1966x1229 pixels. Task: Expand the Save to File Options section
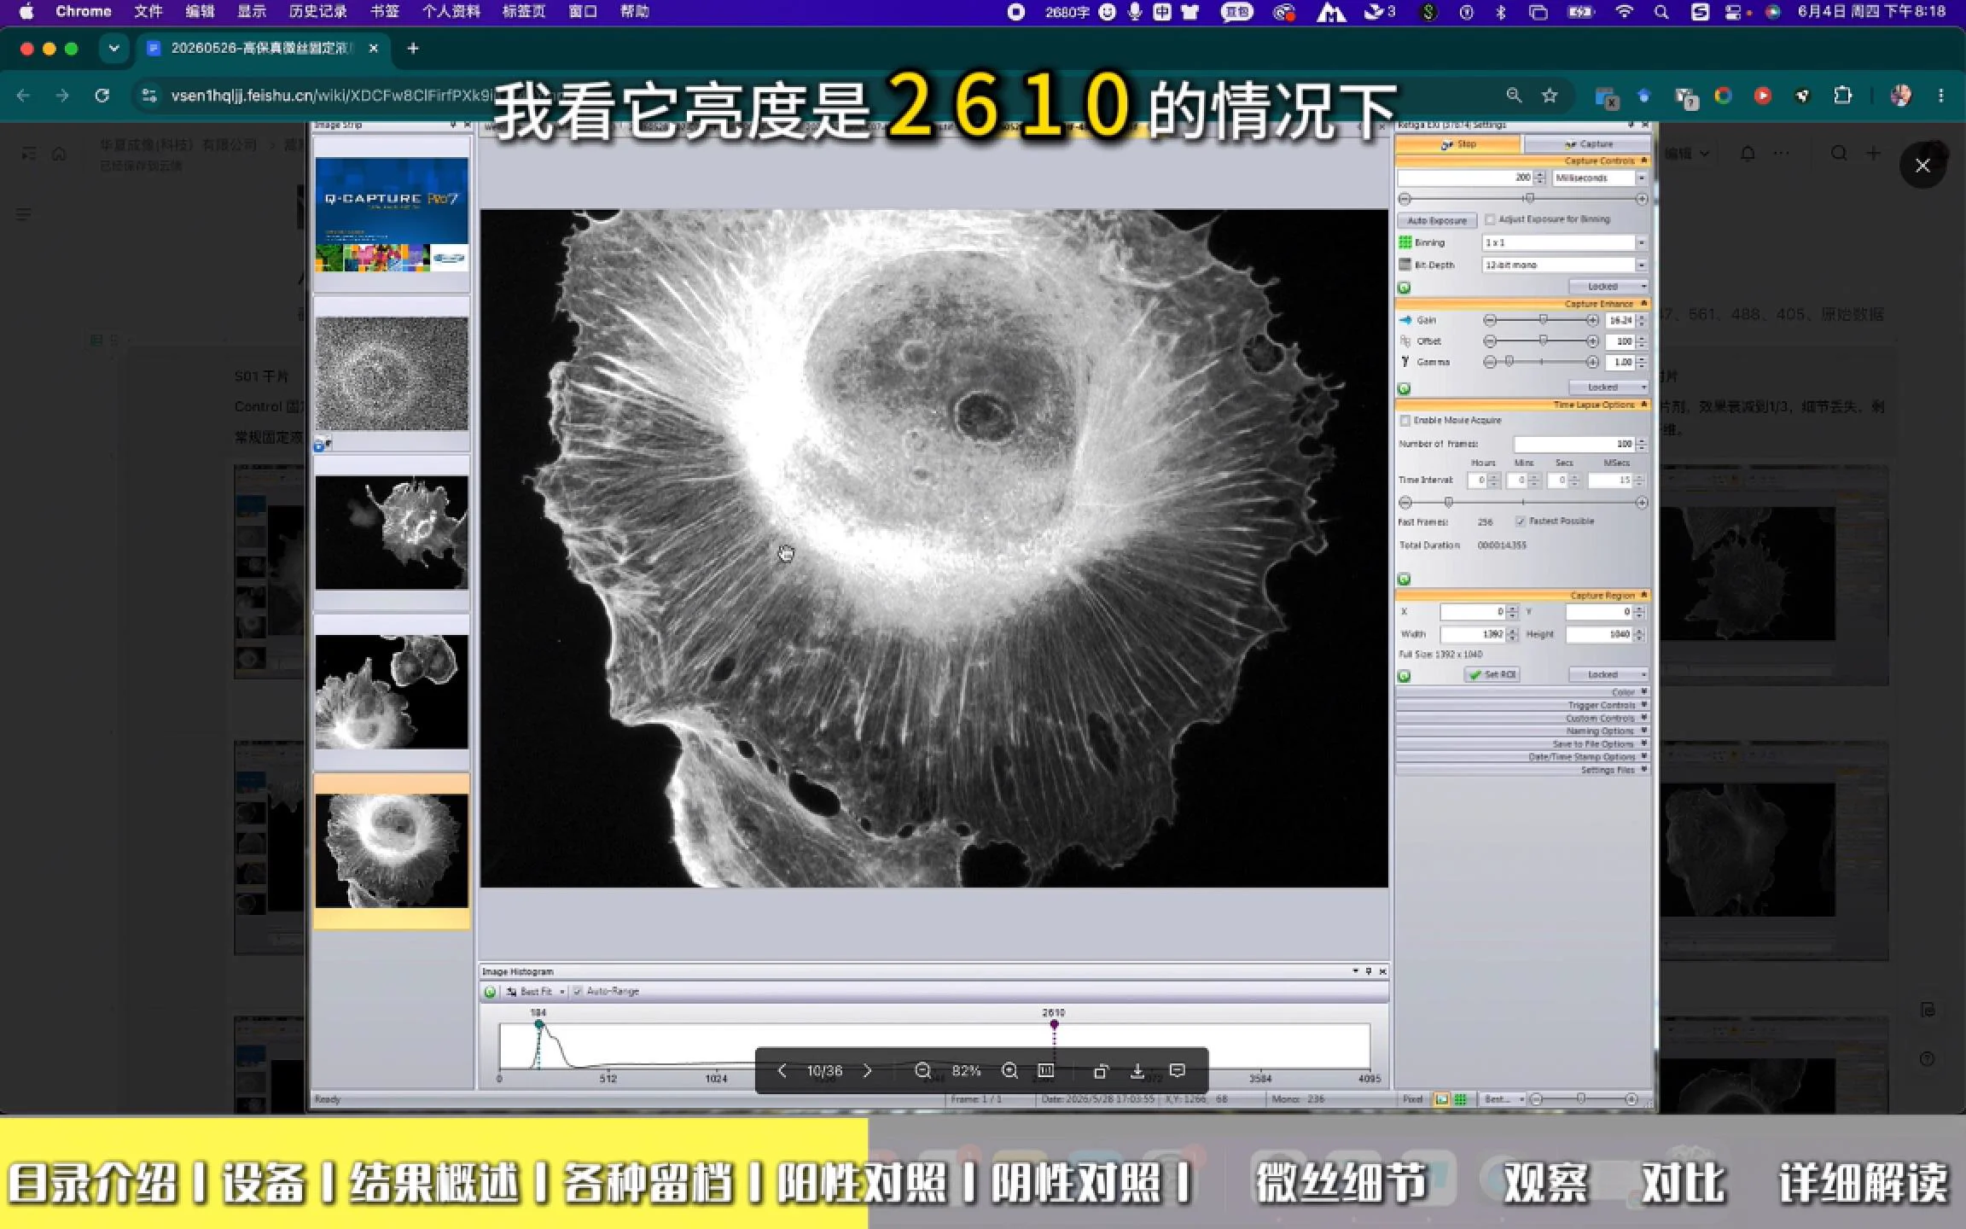1522,743
